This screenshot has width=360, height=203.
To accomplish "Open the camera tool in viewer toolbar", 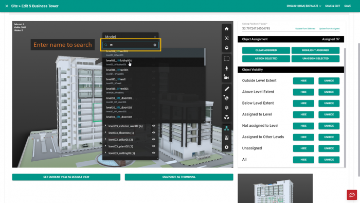I will click(x=226, y=77).
